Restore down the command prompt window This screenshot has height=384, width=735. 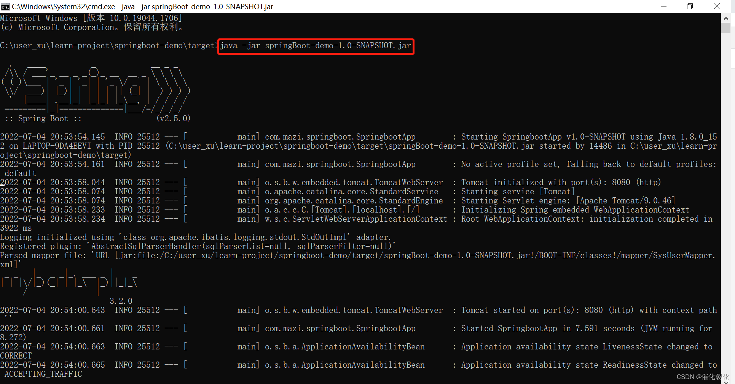(690, 6)
